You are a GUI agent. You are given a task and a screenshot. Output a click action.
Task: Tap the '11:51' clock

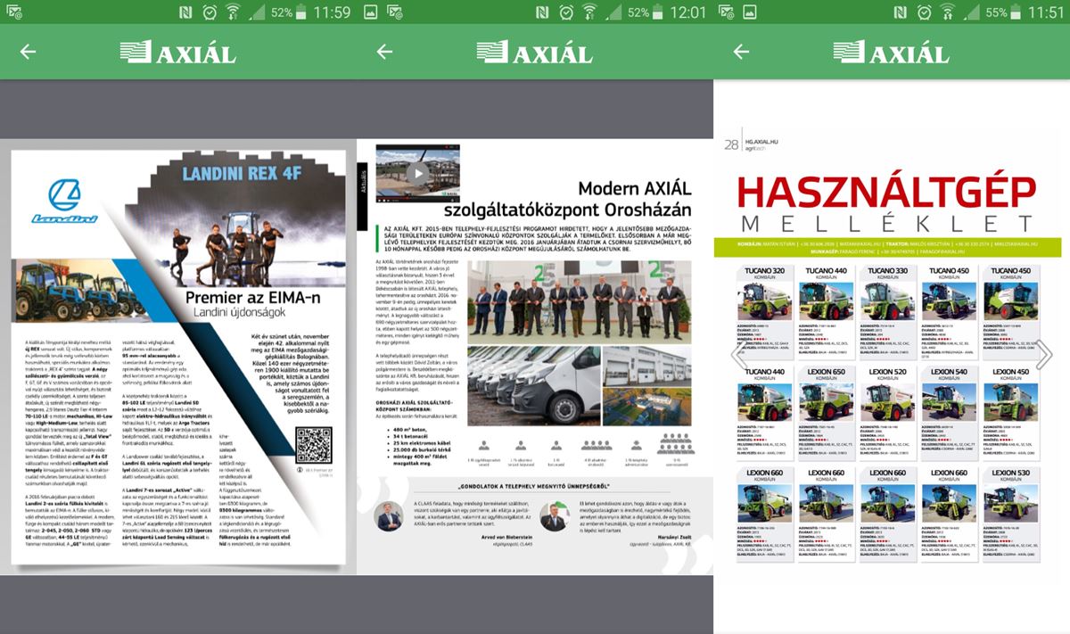click(x=1046, y=13)
